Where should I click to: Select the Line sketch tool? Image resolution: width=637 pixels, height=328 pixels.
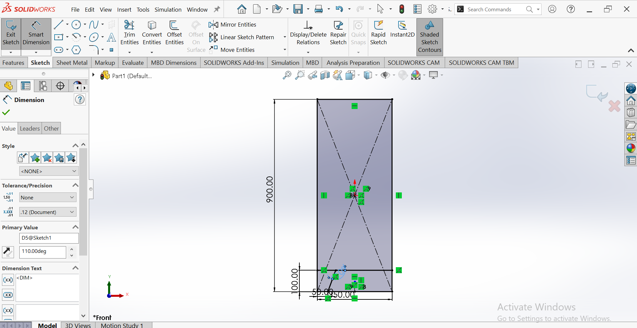pyautogui.click(x=59, y=25)
